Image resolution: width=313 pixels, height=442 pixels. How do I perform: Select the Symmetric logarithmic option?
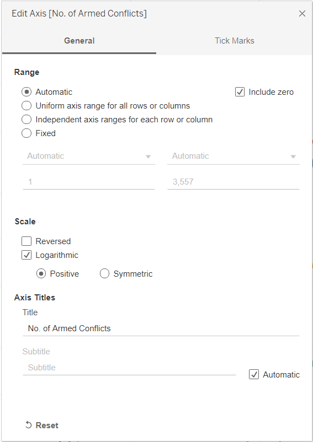(104, 274)
